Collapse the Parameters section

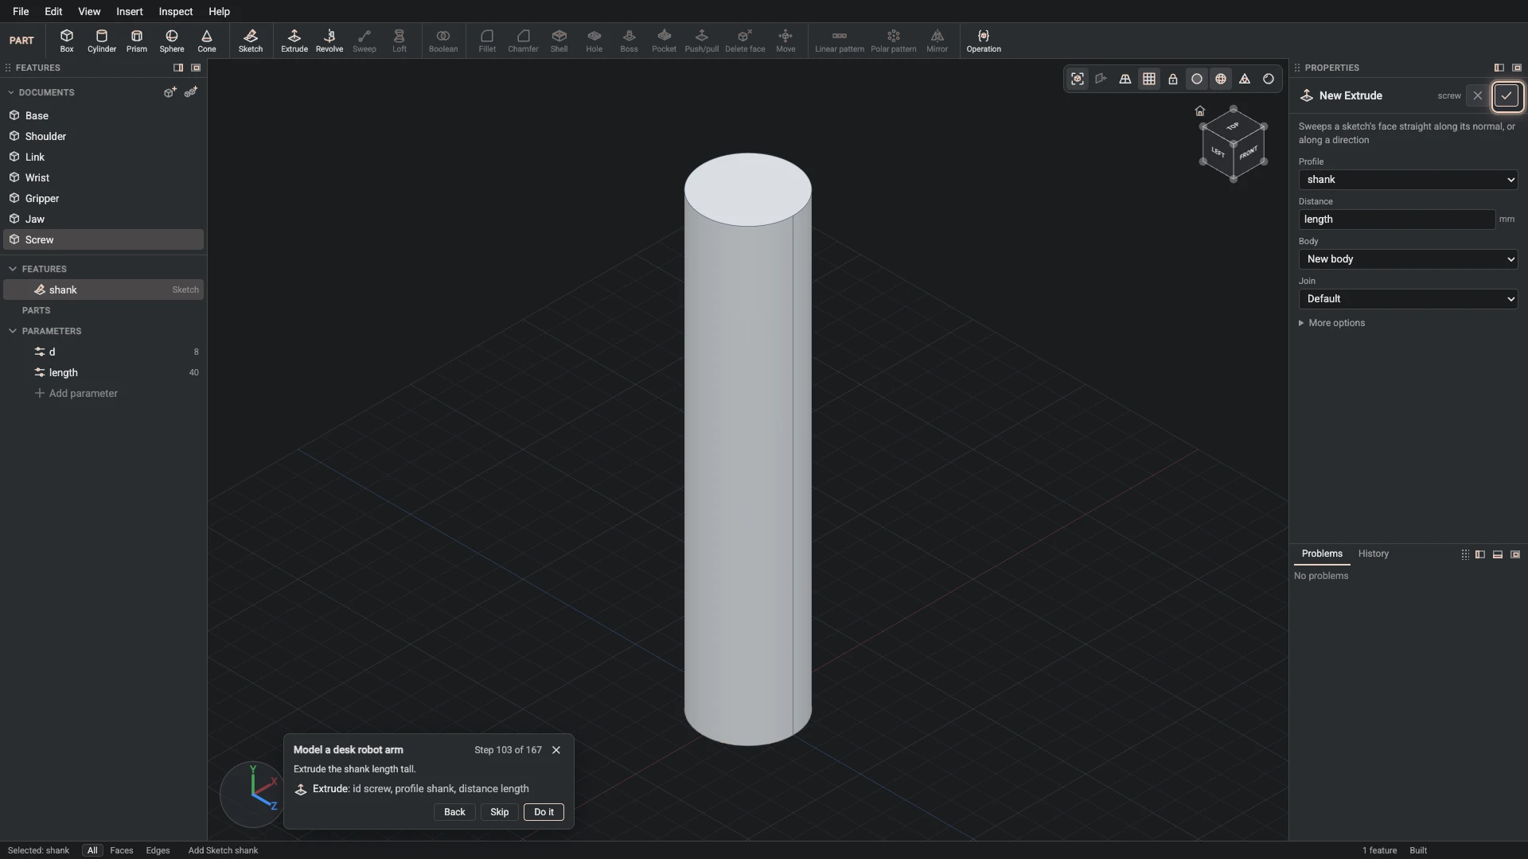[13, 331]
